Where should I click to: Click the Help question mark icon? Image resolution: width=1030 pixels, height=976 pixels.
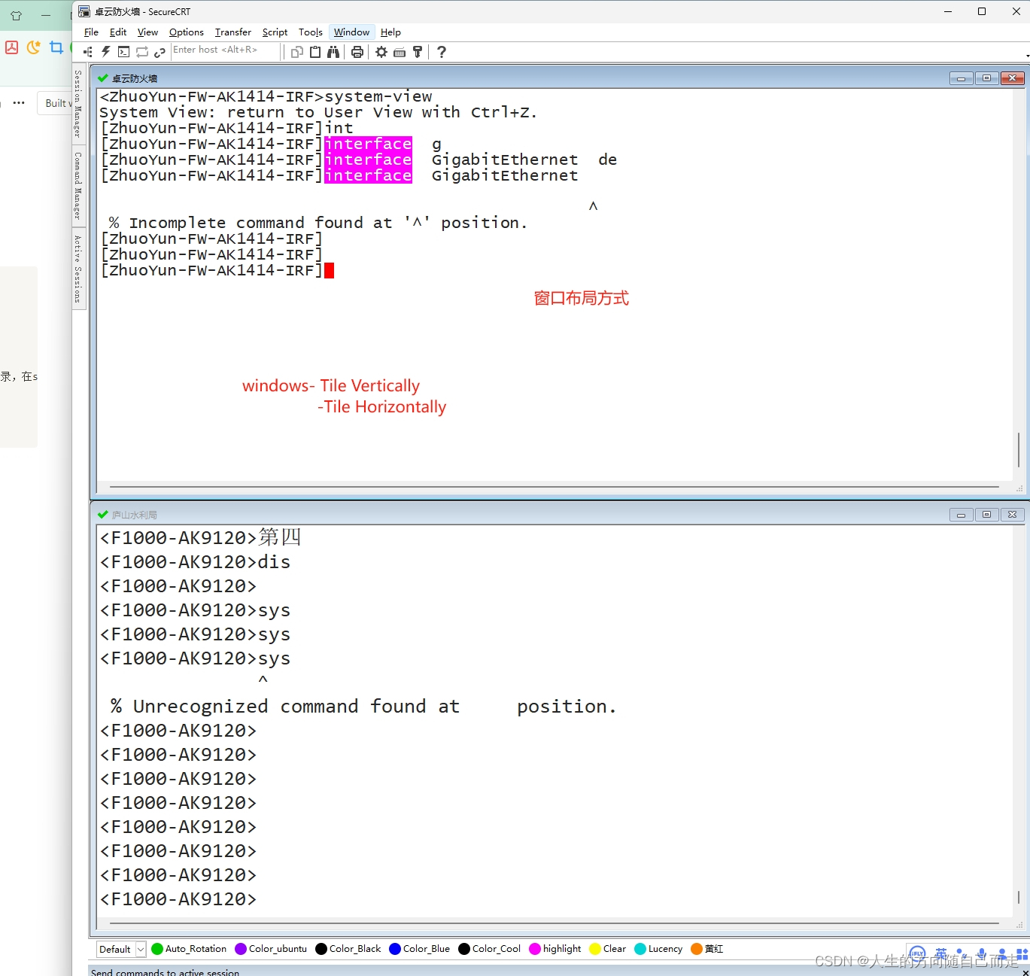(x=442, y=52)
